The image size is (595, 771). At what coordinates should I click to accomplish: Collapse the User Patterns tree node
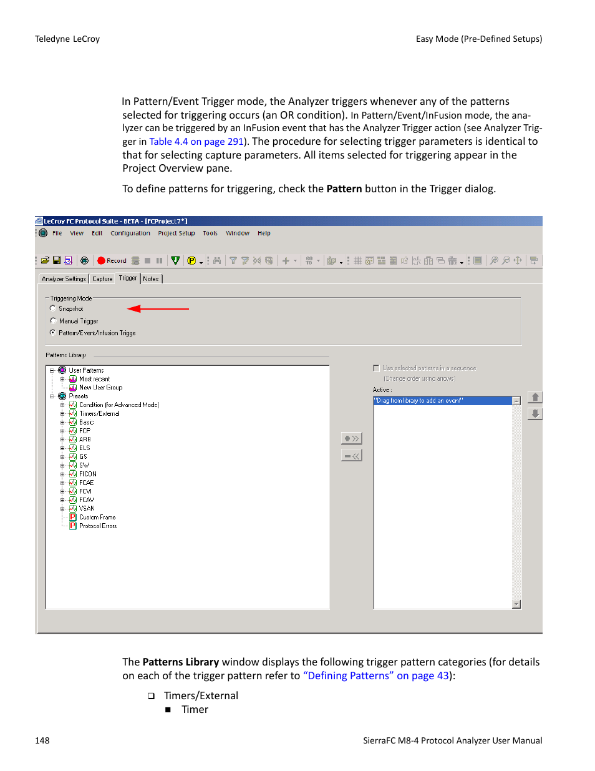pos(52,371)
